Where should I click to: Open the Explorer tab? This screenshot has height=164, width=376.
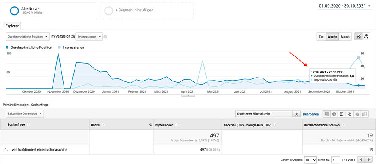pyautogui.click(x=12, y=25)
